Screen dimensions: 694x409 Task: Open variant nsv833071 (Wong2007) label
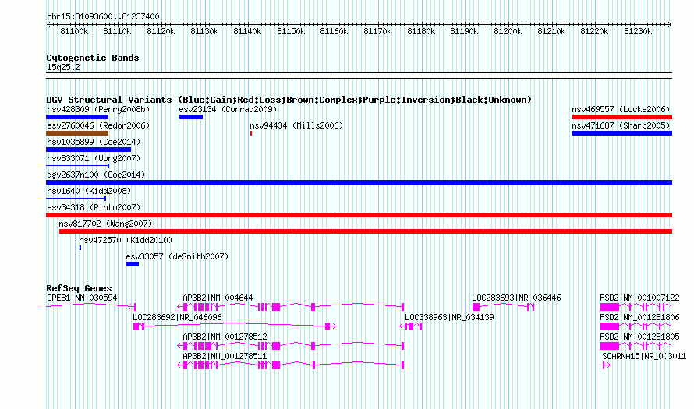[94, 158]
